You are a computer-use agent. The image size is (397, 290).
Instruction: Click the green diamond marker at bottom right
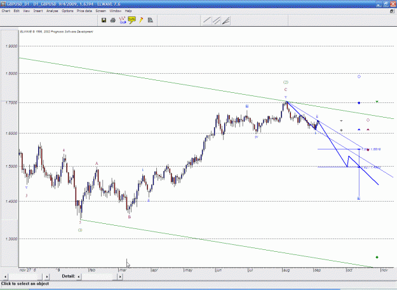377,258
